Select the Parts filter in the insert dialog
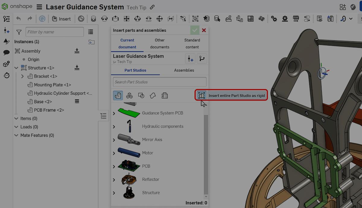 pos(118,95)
